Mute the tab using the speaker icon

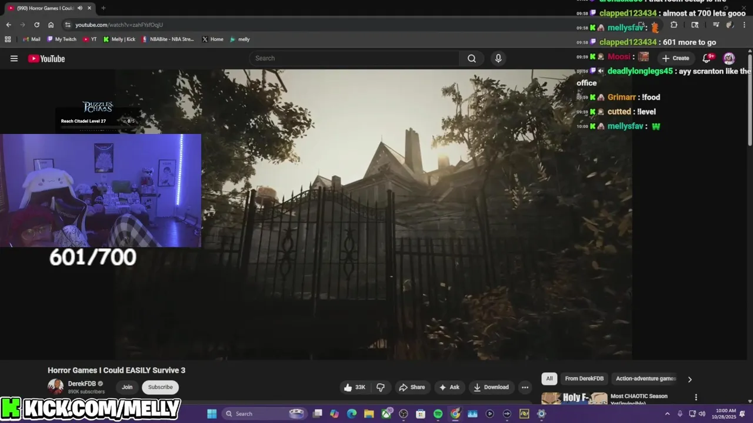tap(80, 8)
